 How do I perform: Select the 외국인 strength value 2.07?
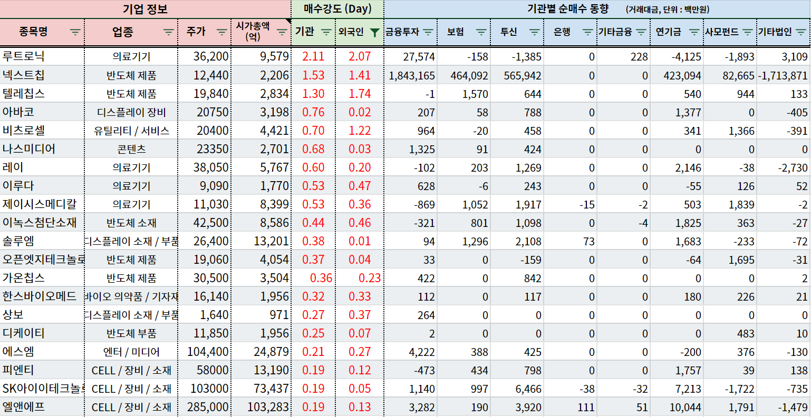(x=360, y=56)
